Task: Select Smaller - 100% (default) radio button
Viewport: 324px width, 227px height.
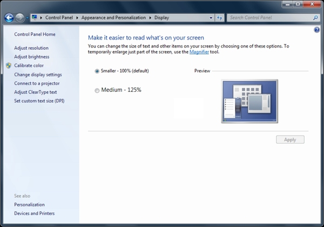Action: tap(97, 71)
